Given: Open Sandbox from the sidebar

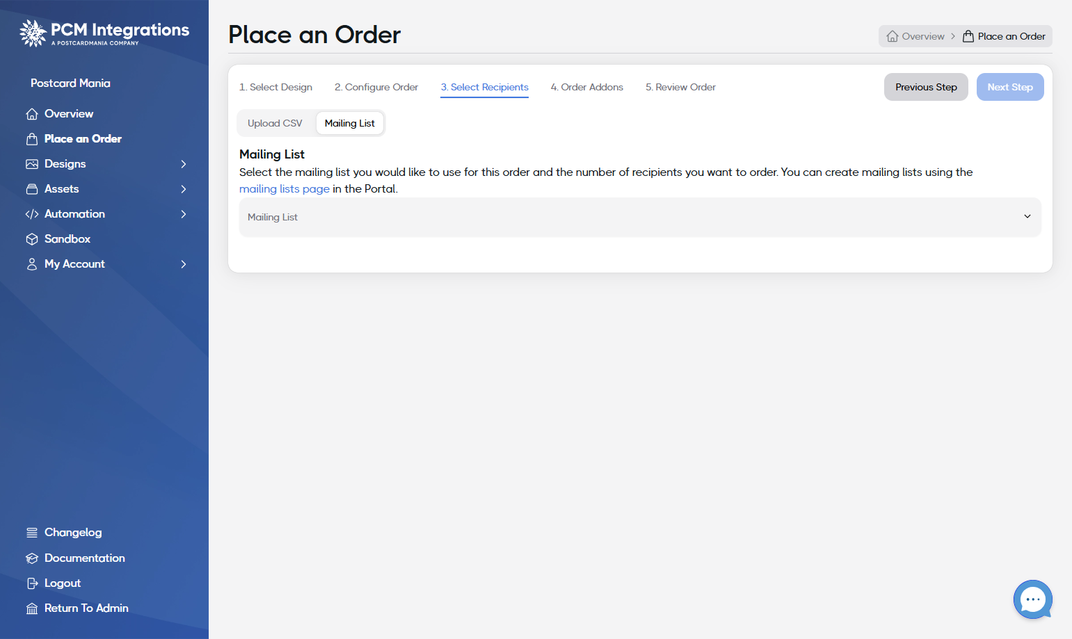Looking at the screenshot, I should point(67,239).
